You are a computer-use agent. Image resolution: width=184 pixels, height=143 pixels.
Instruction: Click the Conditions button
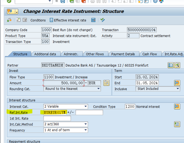tap(38, 20)
